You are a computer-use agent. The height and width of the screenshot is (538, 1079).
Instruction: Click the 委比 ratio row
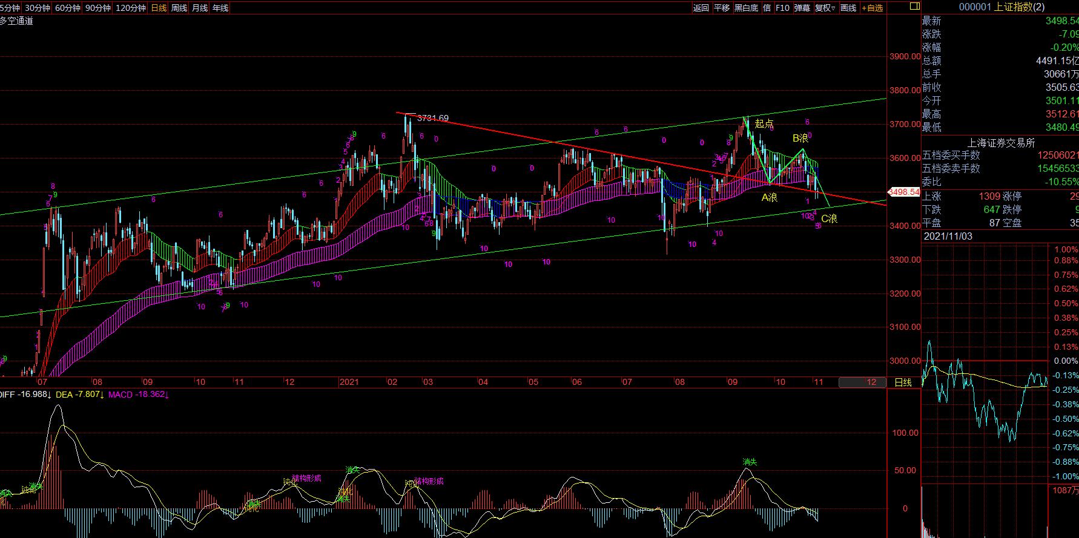pyautogui.click(x=1000, y=182)
